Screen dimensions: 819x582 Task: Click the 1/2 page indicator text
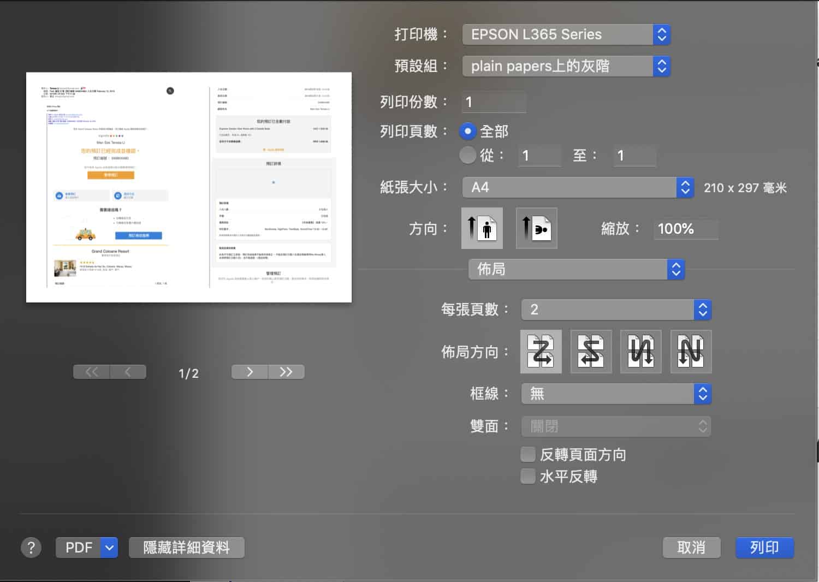point(188,373)
